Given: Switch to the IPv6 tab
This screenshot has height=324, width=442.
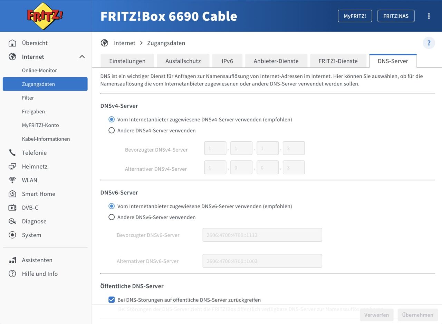Looking at the screenshot, I should coord(227,61).
